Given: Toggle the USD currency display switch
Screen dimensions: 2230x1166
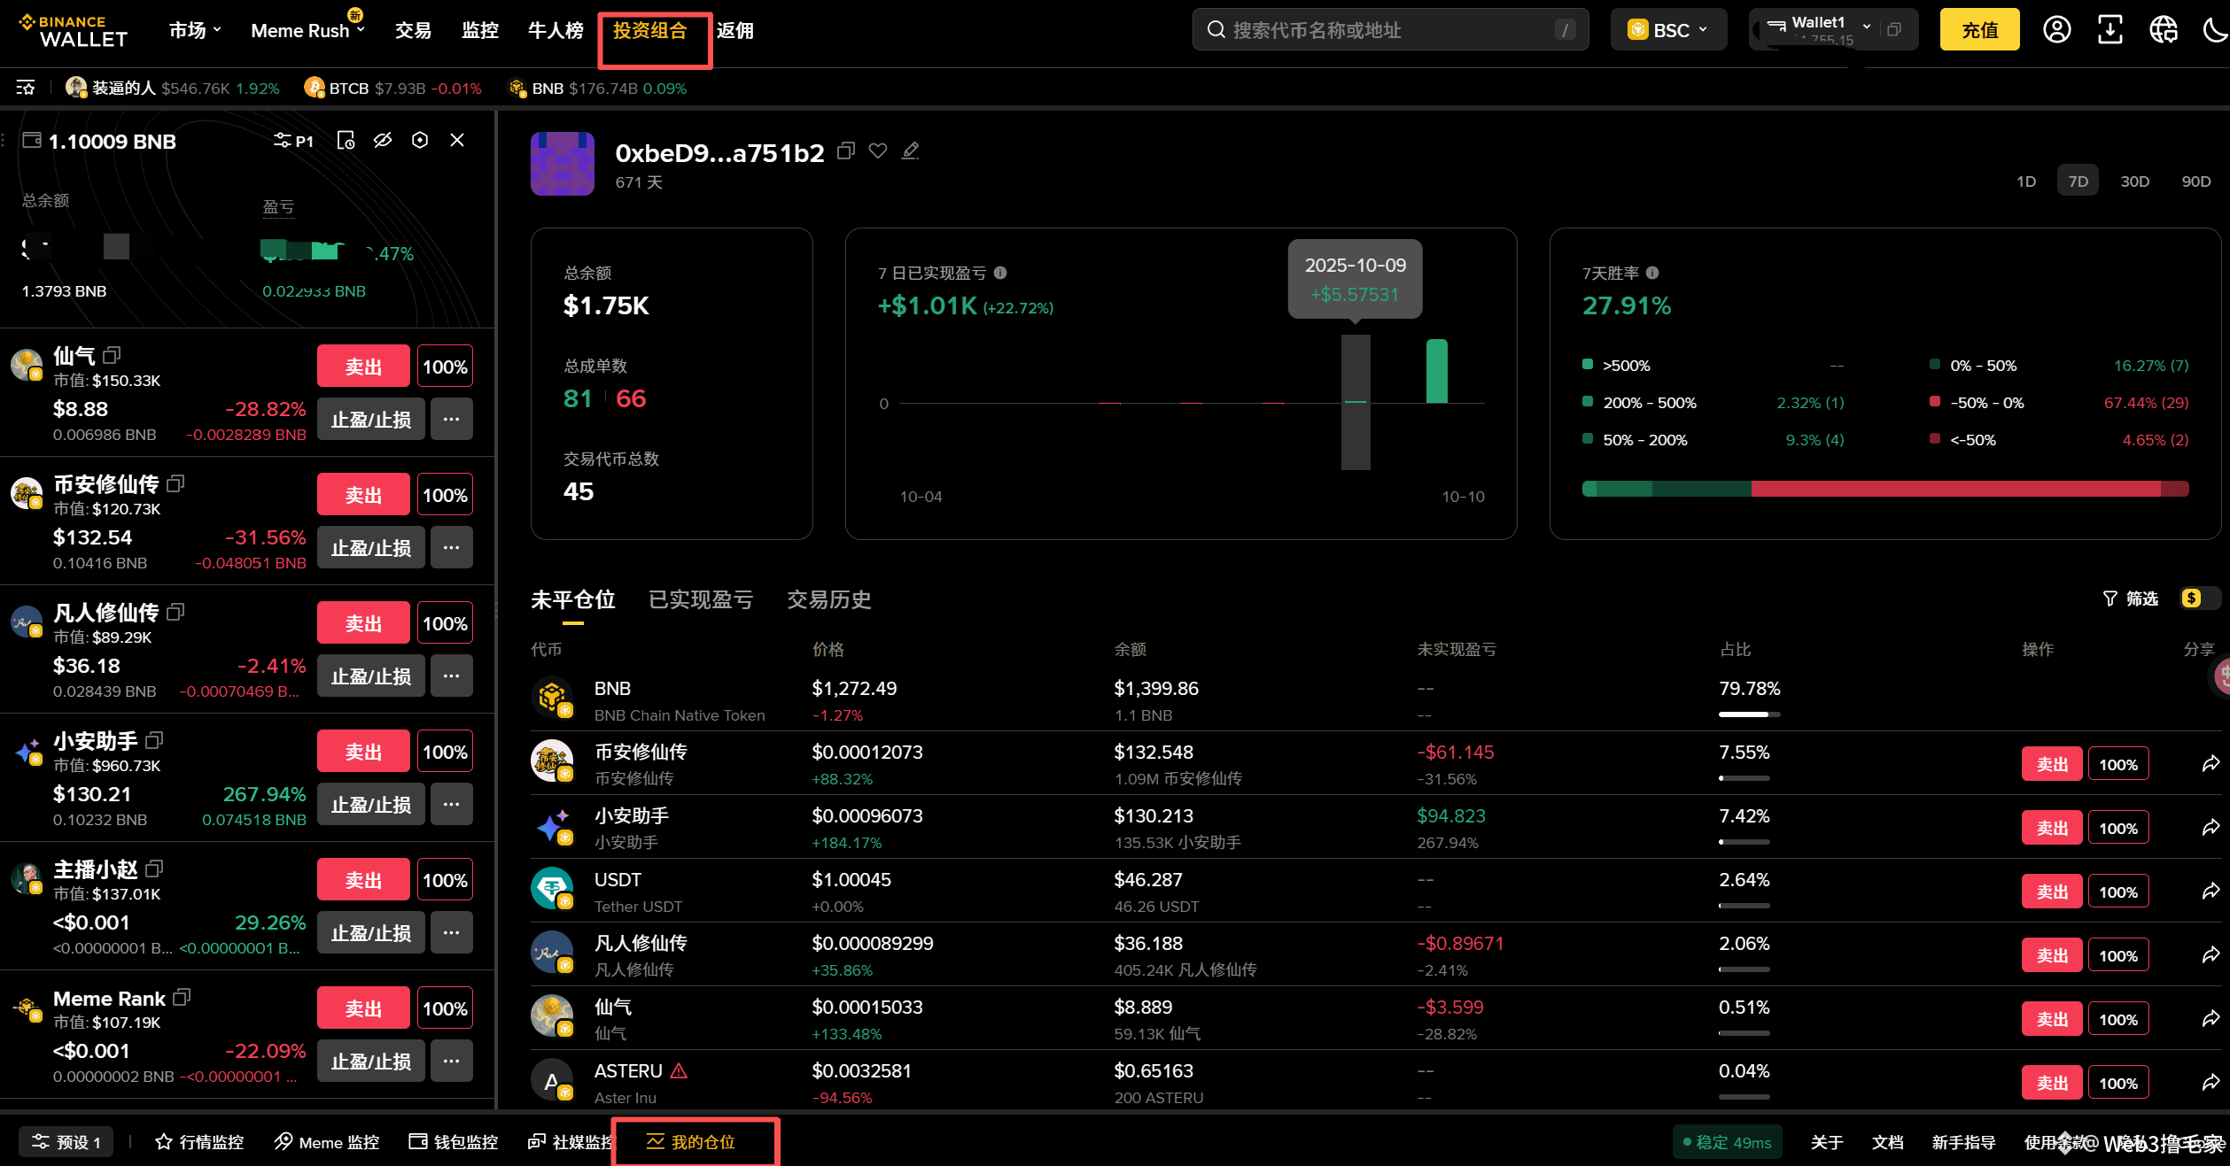Looking at the screenshot, I should [2200, 598].
